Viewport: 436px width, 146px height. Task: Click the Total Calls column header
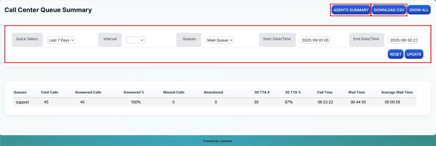[x=49, y=92]
